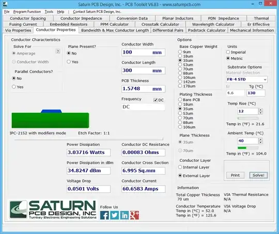Image resolution: width=279 pixels, height=234 pixels.
Task: Open the Facebook follow icon
Action: point(104,215)
